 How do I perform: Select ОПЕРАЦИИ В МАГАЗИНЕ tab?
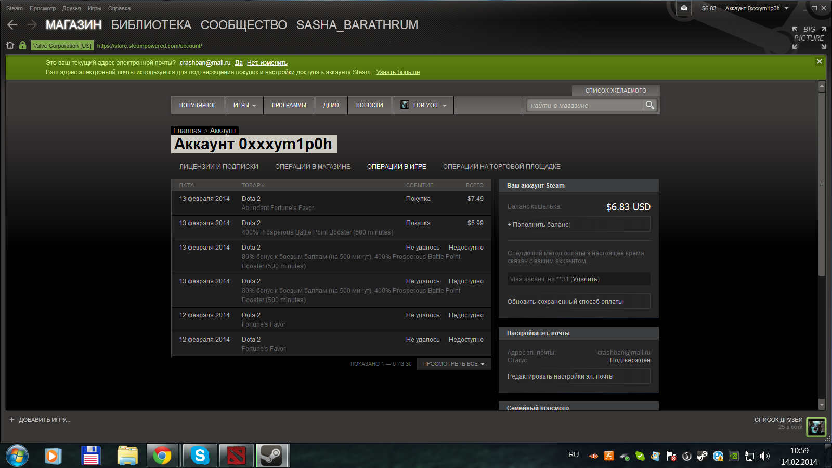click(x=313, y=167)
